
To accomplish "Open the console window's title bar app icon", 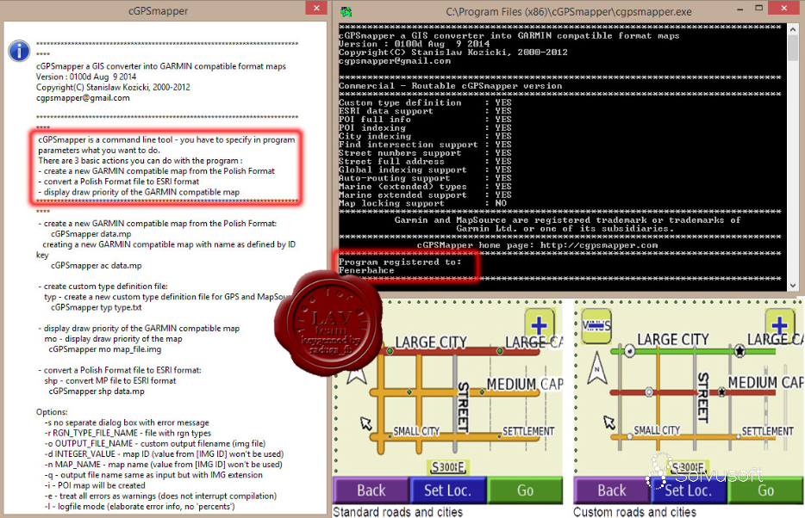I will click(346, 11).
